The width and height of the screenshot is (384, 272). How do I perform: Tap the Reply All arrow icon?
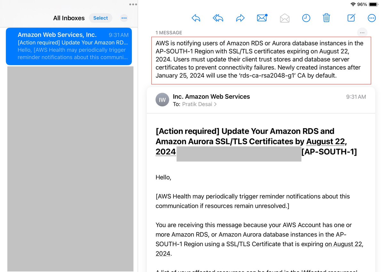click(218, 18)
